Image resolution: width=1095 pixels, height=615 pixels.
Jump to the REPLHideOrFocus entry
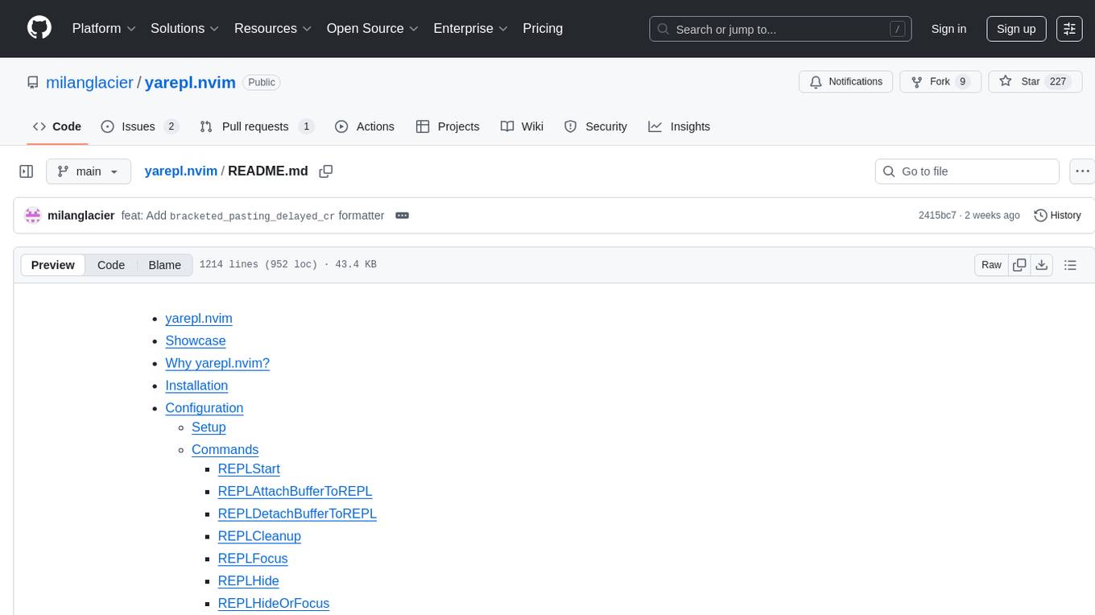tap(274, 604)
